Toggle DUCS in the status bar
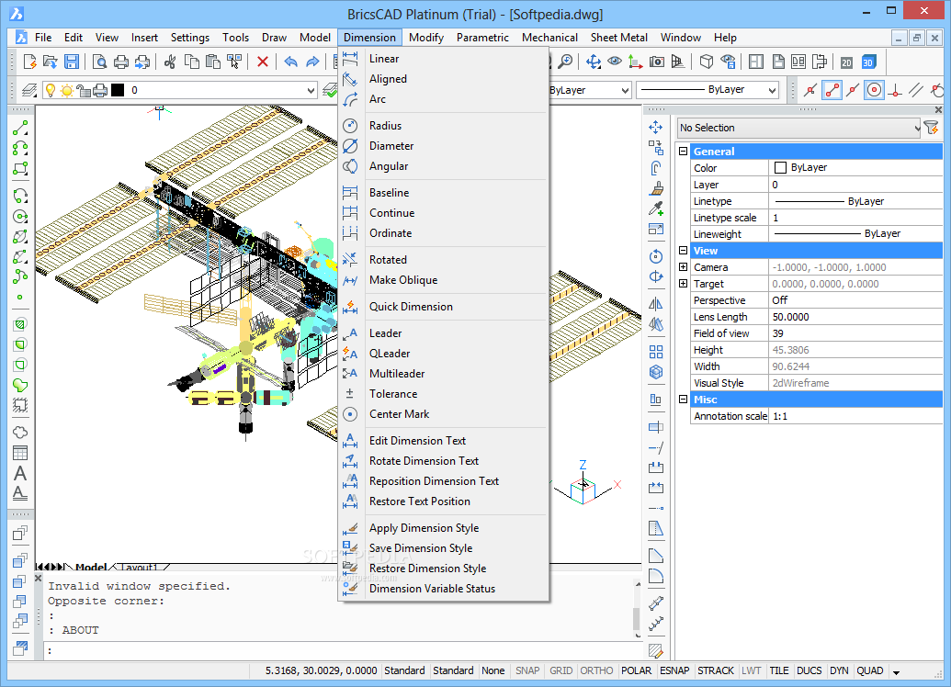 pos(809,670)
